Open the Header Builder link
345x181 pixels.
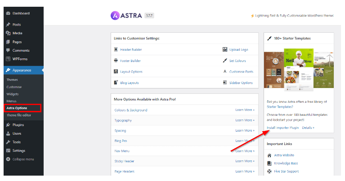[131, 50]
